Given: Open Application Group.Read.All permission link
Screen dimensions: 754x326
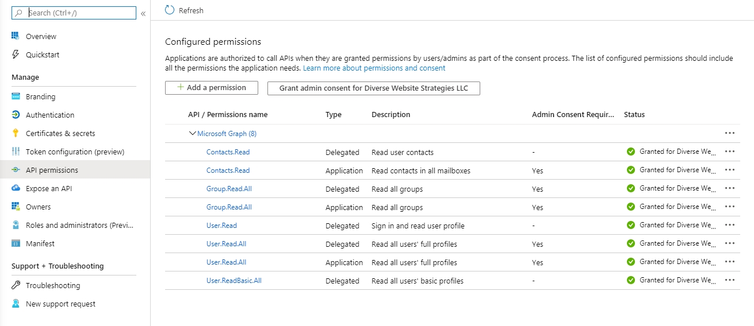Looking at the screenshot, I should 229,207.
